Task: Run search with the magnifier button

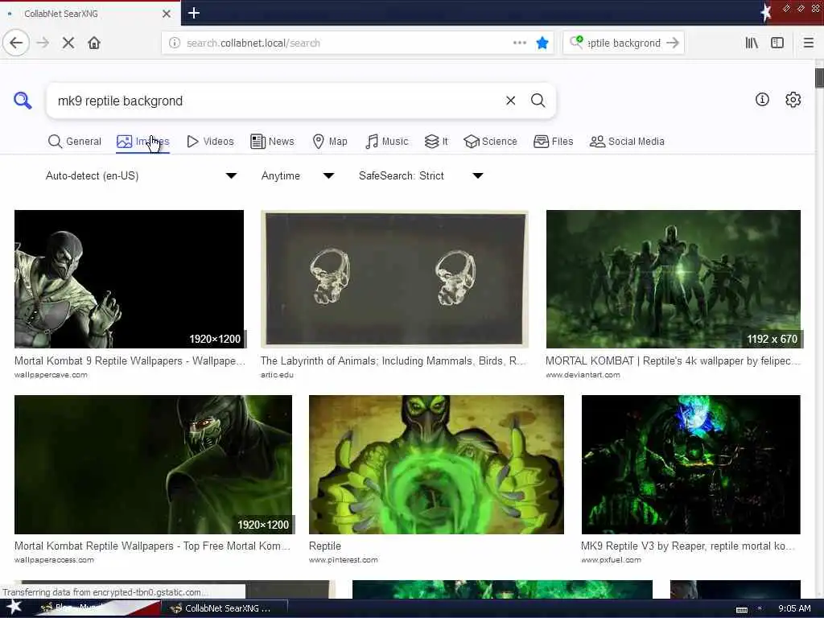Action: pyautogui.click(x=538, y=101)
